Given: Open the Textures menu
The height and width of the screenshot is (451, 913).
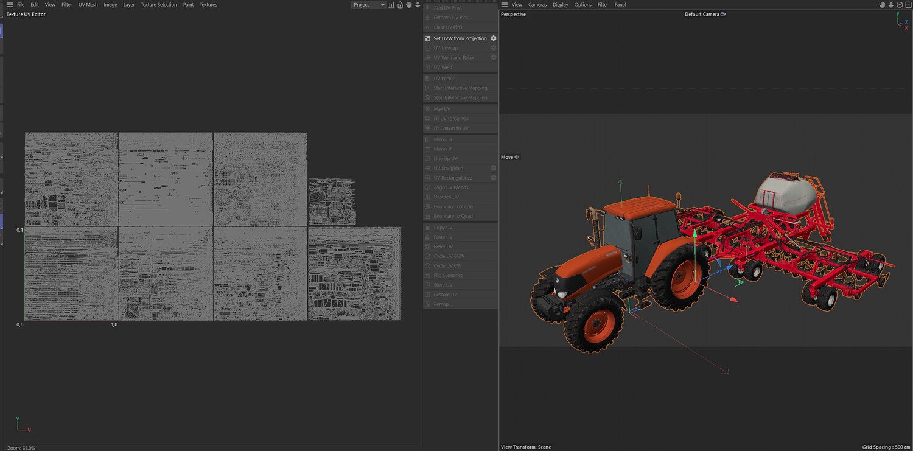Looking at the screenshot, I should [x=208, y=5].
